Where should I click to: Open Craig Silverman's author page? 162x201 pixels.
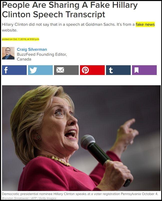coord(32,49)
